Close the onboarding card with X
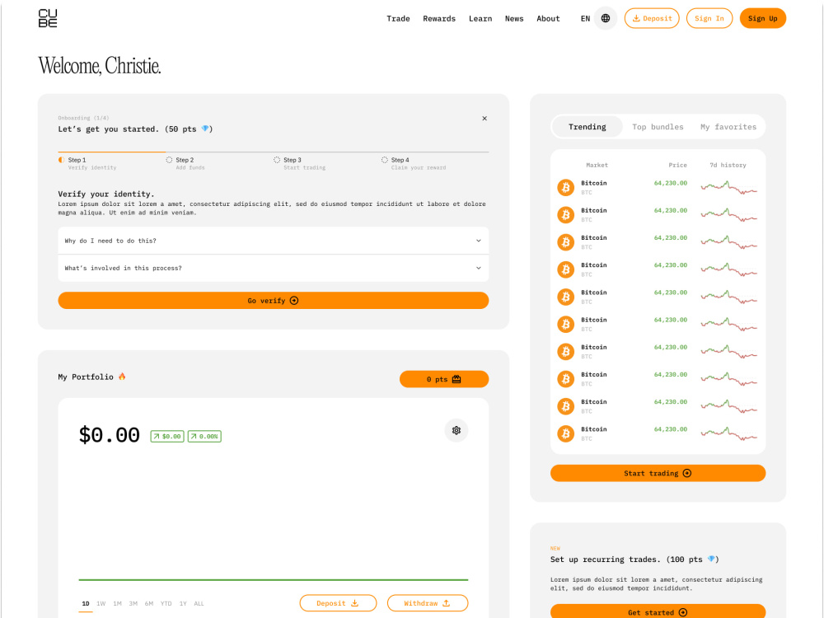824x618 pixels. [x=485, y=118]
